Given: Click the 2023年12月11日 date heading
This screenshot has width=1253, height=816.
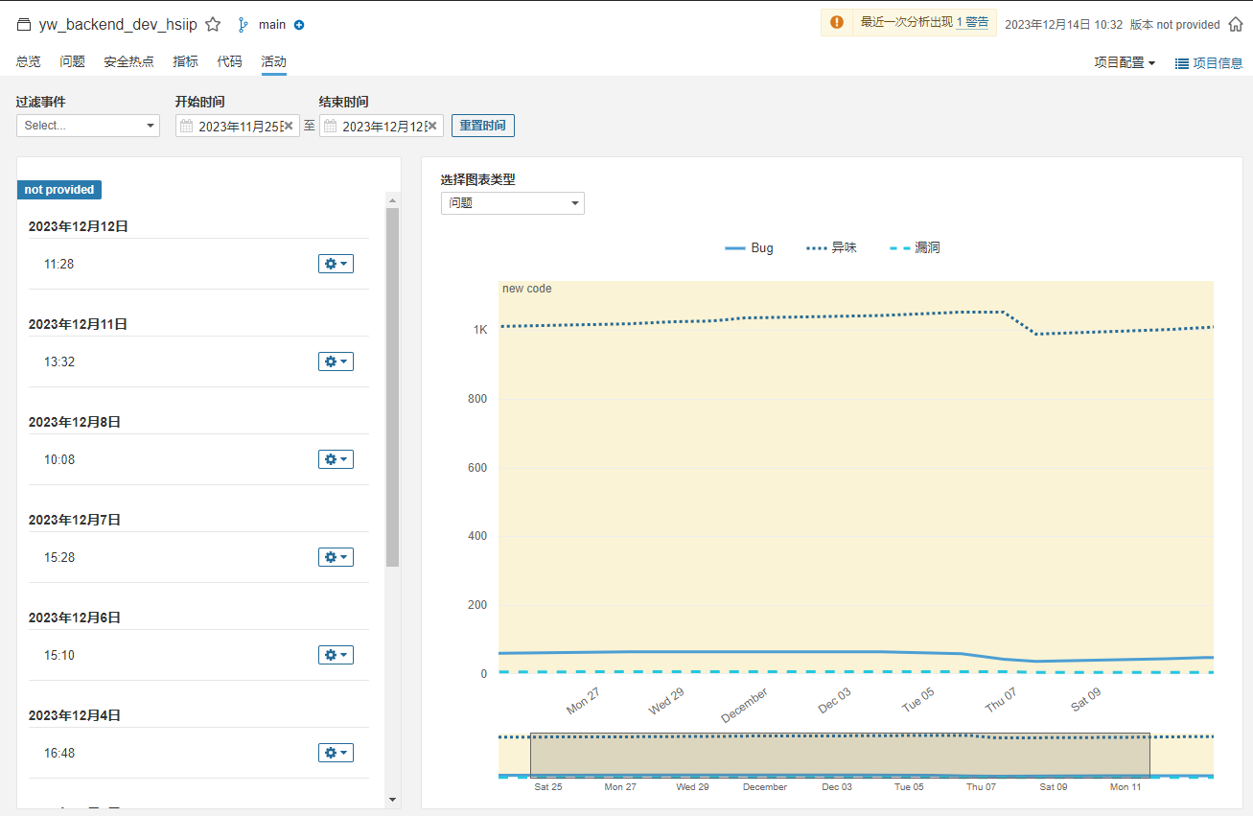Looking at the screenshot, I should (x=78, y=324).
